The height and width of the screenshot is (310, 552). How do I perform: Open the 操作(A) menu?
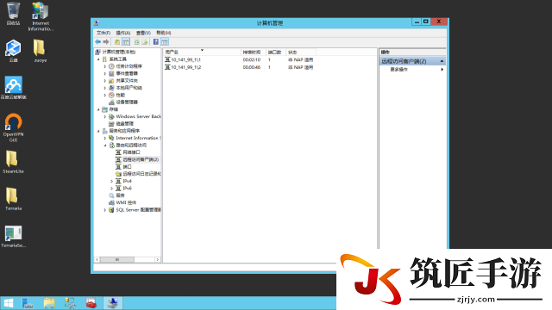tap(123, 33)
